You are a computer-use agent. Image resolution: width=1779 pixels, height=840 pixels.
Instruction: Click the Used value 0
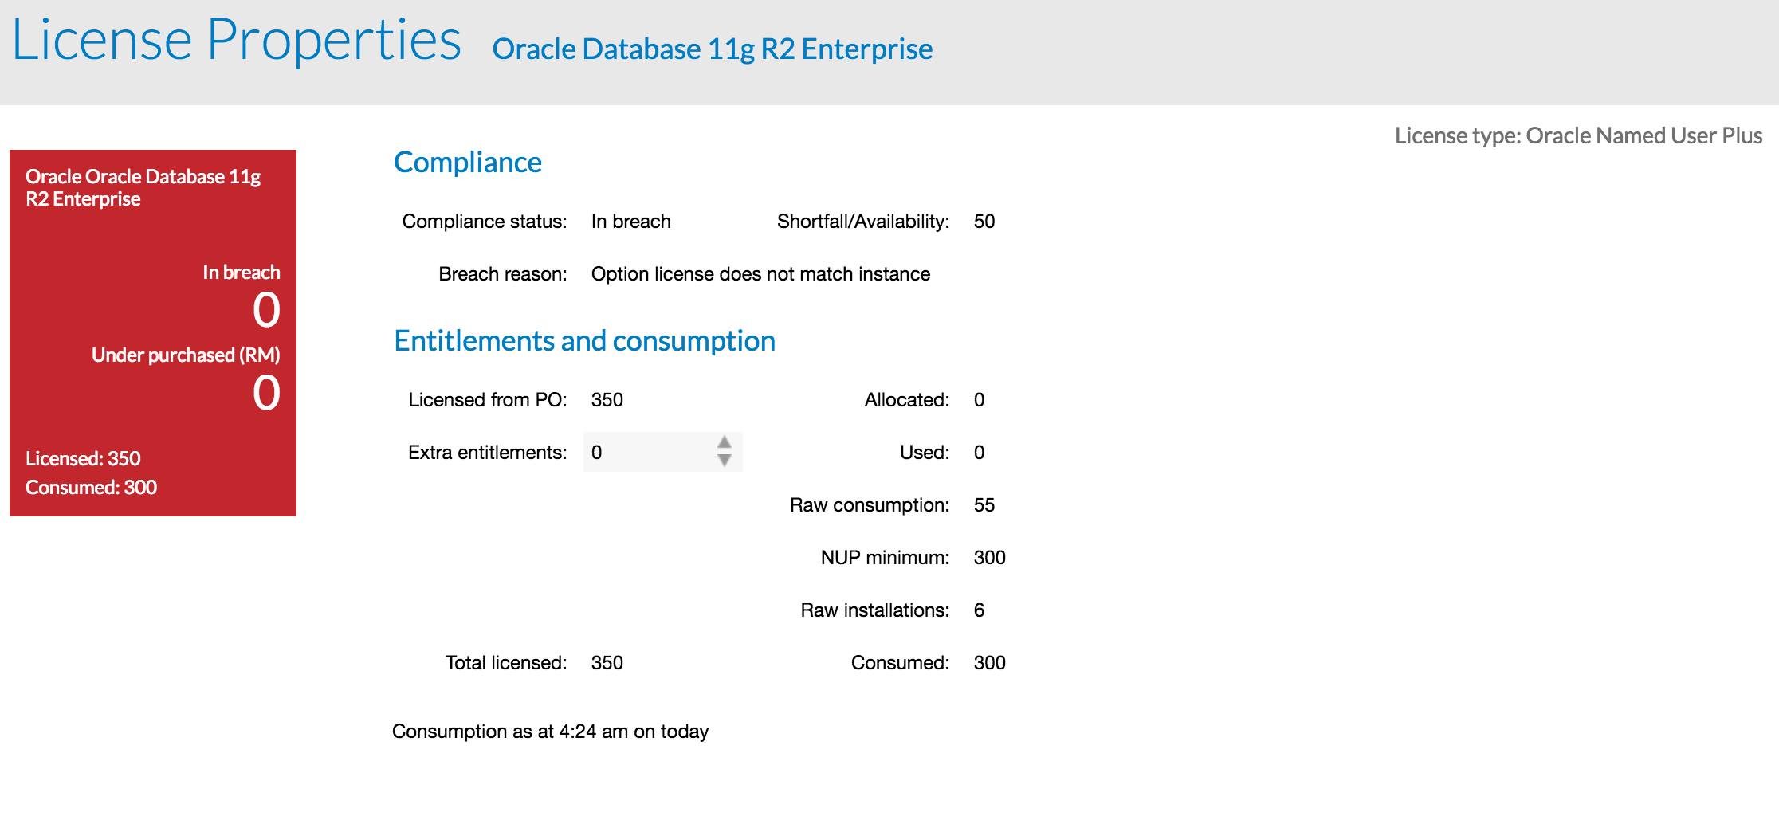[x=979, y=453]
